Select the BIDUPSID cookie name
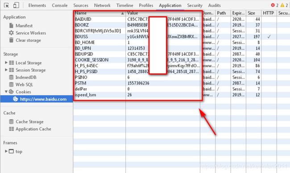290x173 pixels. pyautogui.click(x=84, y=54)
